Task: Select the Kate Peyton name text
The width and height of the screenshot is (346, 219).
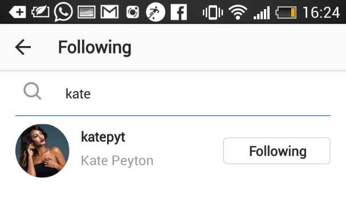Action: [x=117, y=161]
